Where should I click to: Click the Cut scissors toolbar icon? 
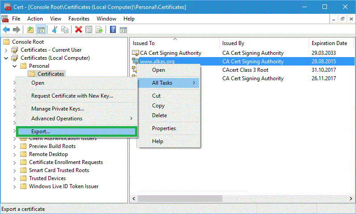(x=55, y=29)
